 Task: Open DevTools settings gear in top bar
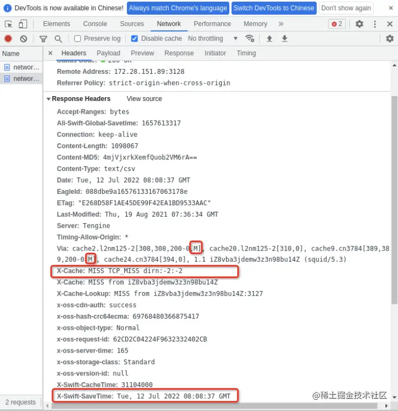(359, 24)
